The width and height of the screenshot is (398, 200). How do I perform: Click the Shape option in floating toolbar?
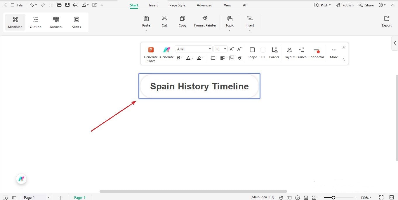[252, 53]
